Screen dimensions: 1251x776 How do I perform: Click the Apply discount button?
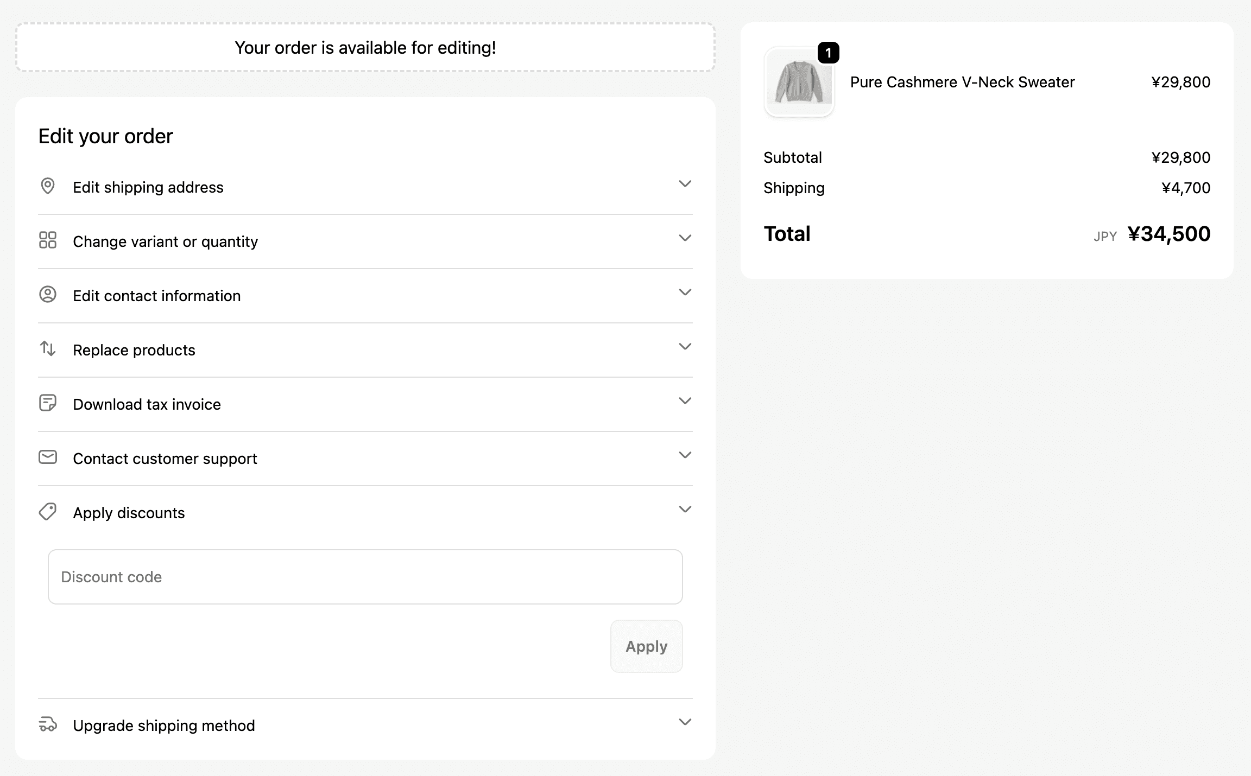tap(646, 646)
